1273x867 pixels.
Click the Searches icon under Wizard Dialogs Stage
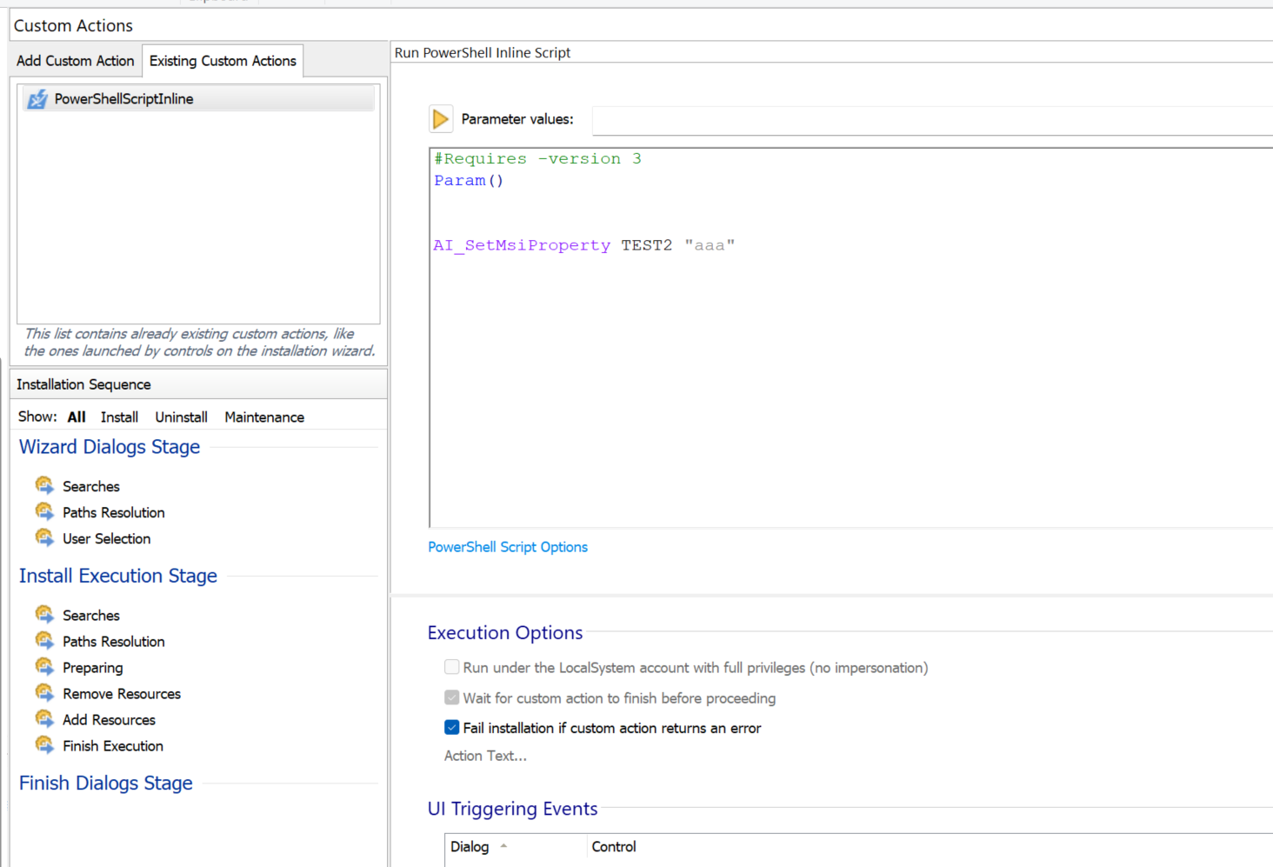[44, 485]
